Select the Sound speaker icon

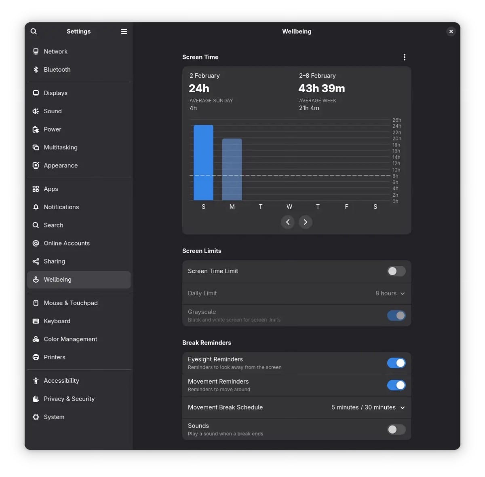click(36, 111)
